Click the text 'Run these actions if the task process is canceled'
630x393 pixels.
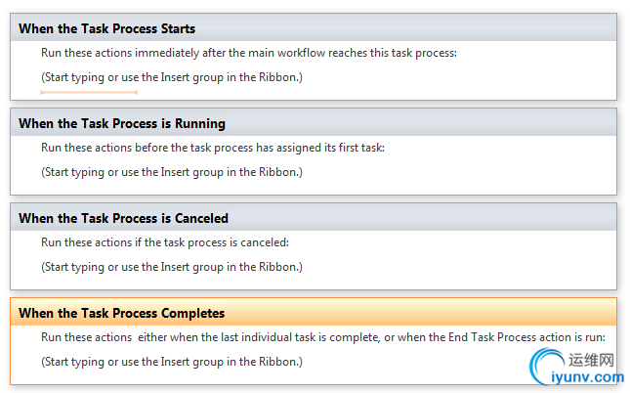[165, 242]
